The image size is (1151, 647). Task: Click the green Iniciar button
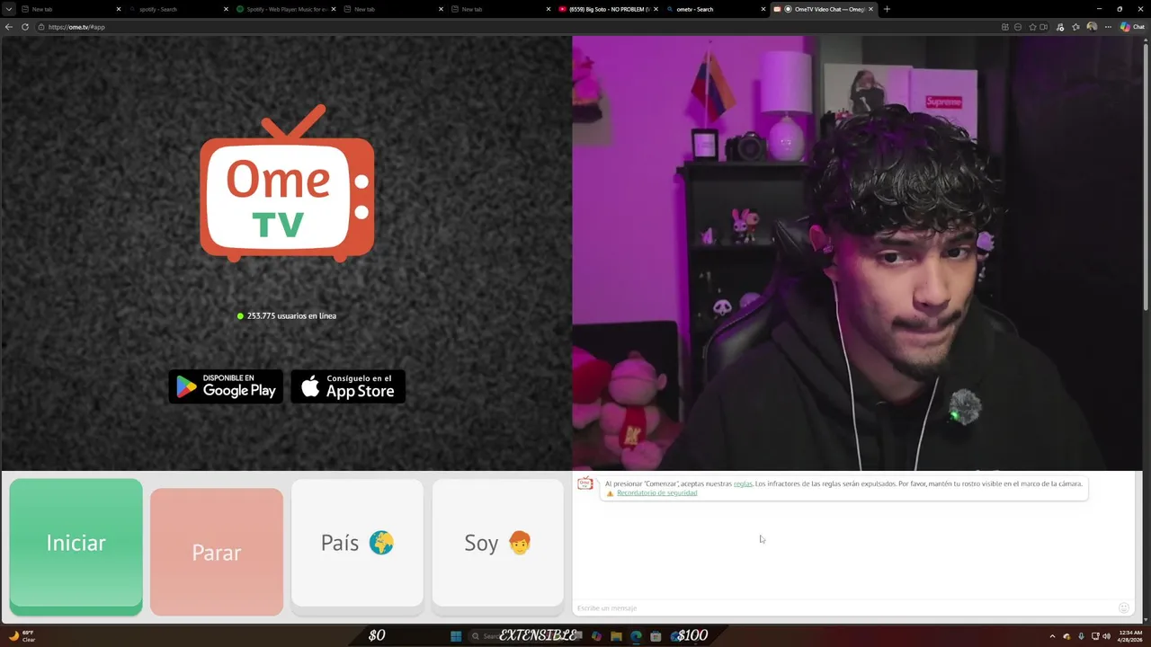pos(76,545)
